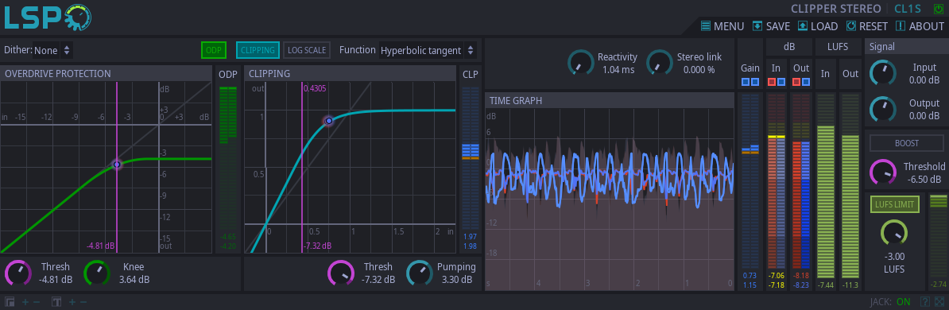Screen dimensions: 949x310
Task: Click the font scaling T icon
Action: [x=56, y=301]
